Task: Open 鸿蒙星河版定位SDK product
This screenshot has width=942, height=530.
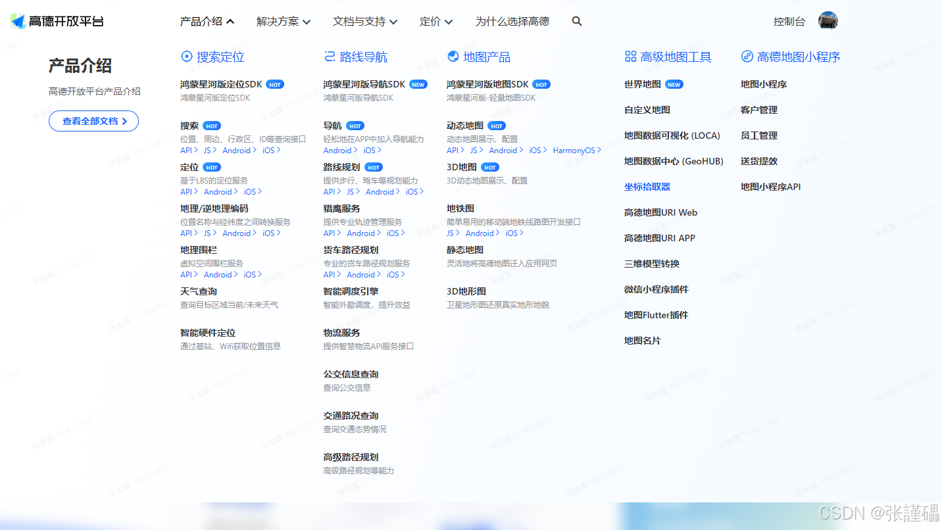Action: [221, 84]
